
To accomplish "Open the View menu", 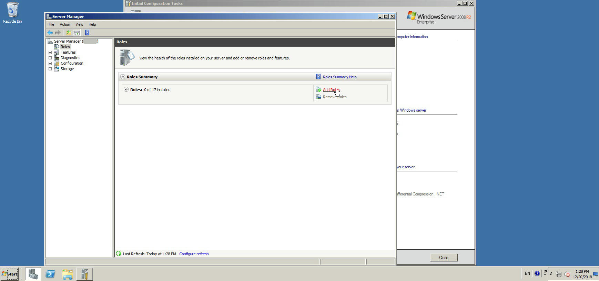I will pos(79,24).
